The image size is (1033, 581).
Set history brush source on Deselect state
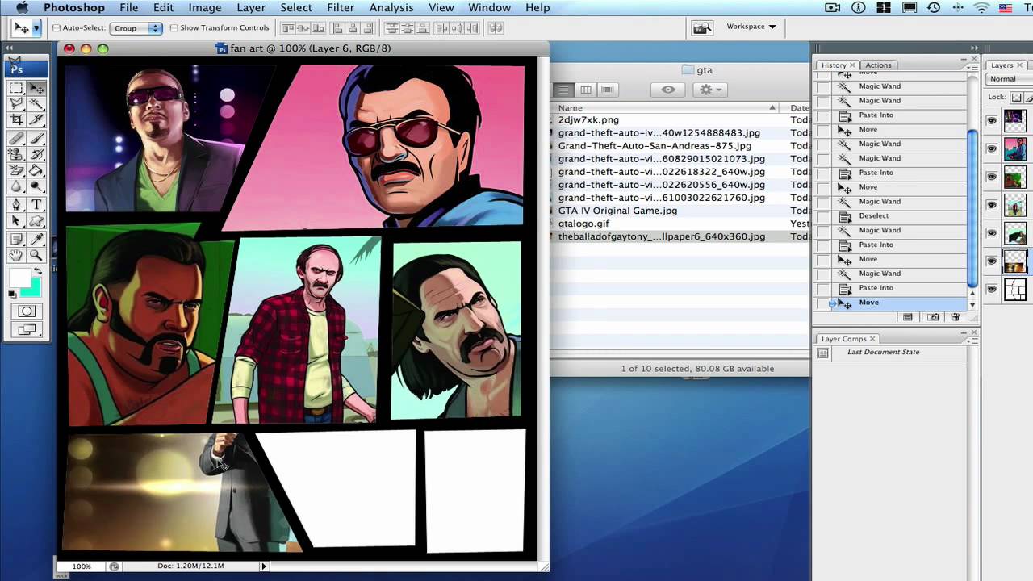[822, 216]
